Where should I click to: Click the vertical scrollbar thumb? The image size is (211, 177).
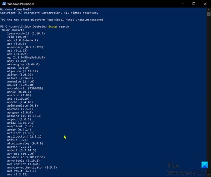[209, 14]
